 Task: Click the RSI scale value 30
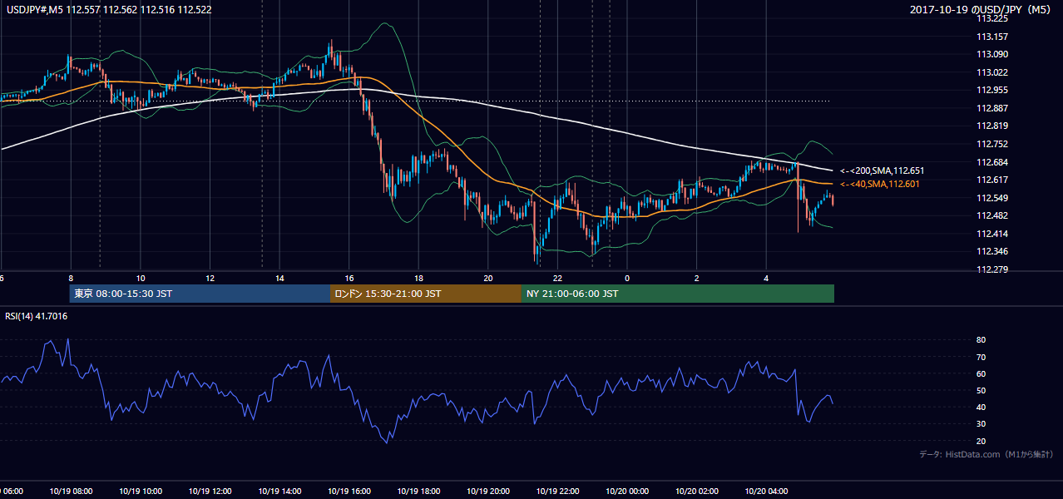[x=981, y=424]
